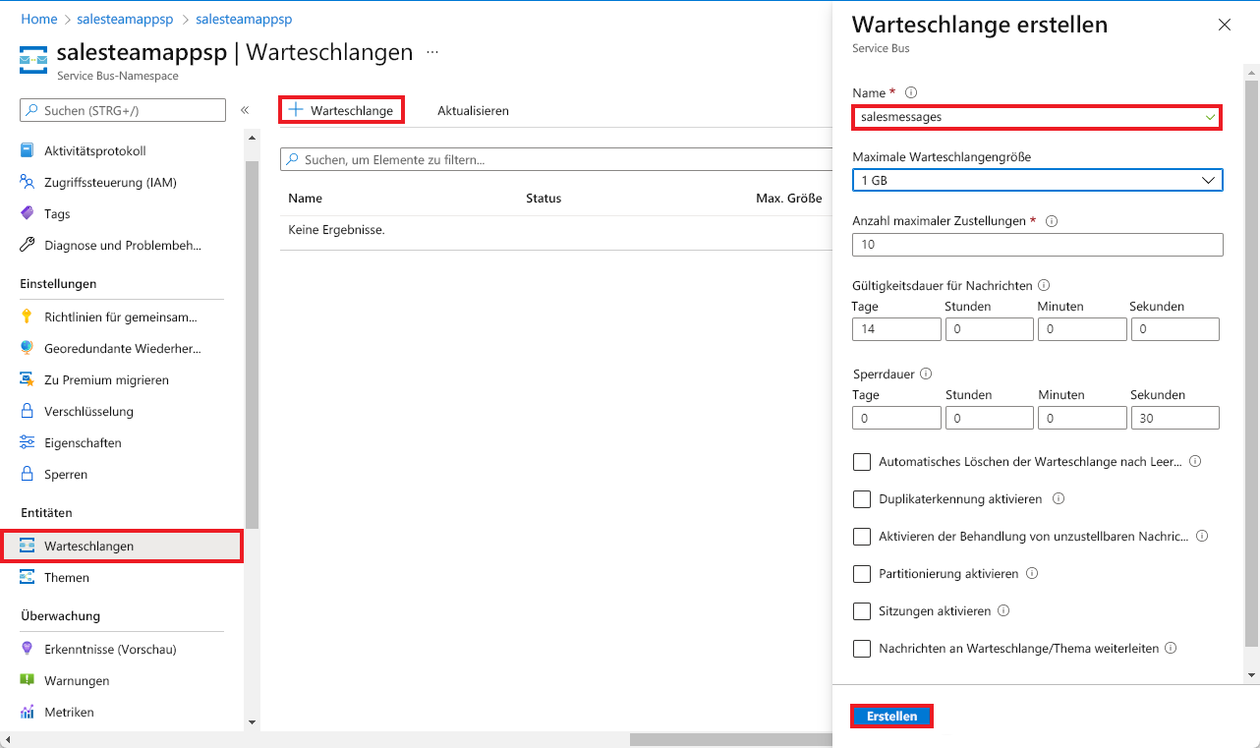Tick Nachrichten an Warteschlange/Thema weiterleiten
1260x748 pixels.
(862, 649)
